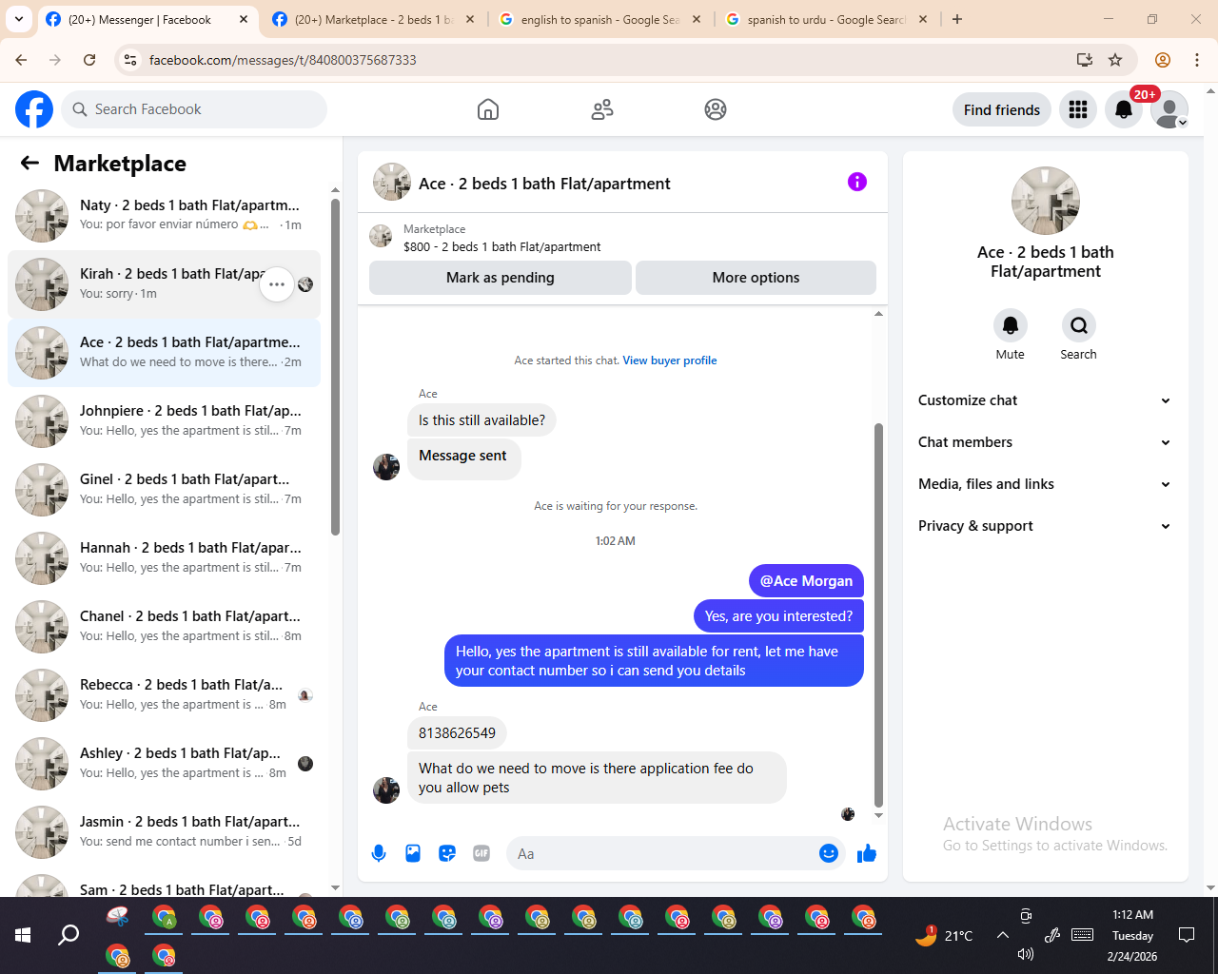The height and width of the screenshot is (974, 1218).
Task: Choose a GIF icon
Action: pos(481,853)
